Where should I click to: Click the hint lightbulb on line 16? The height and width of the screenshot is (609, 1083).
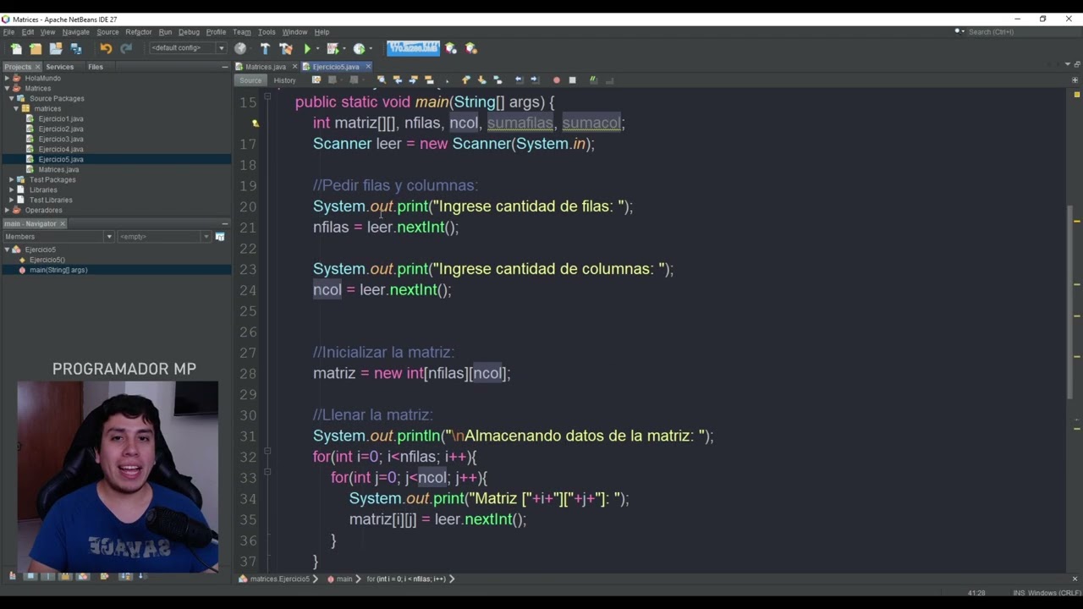(255, 123)
